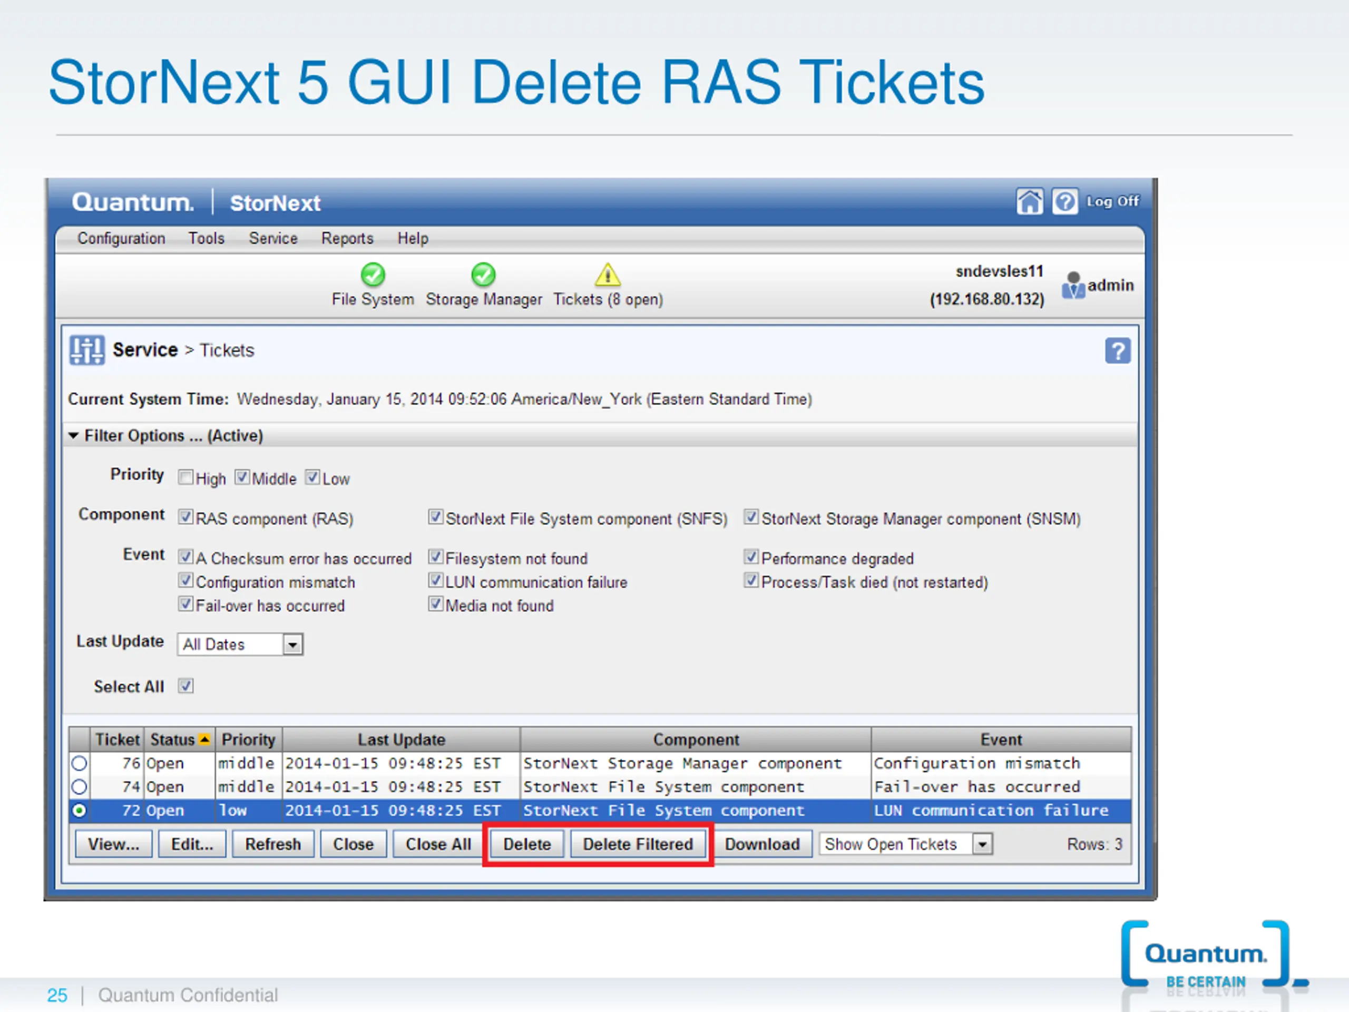Toggle Filesystem not found checkbox

click(435, 556)
